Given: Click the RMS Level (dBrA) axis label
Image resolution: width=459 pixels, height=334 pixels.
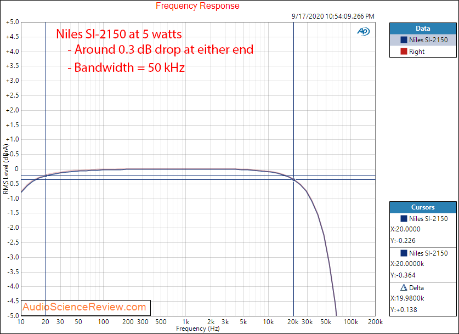Looking at the screenshot, I should 6,169.
